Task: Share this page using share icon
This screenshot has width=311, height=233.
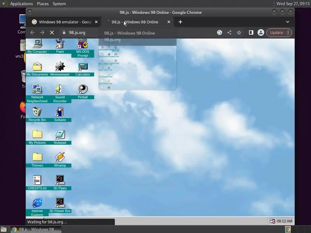Action: tap(229, 32)
